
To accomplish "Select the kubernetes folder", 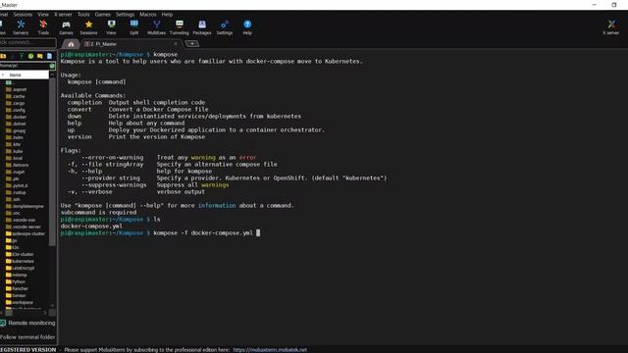I will pyautogui.click(x=21, y=261).
